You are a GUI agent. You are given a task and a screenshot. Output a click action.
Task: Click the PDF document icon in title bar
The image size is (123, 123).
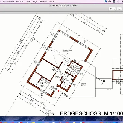pos(50,5)
